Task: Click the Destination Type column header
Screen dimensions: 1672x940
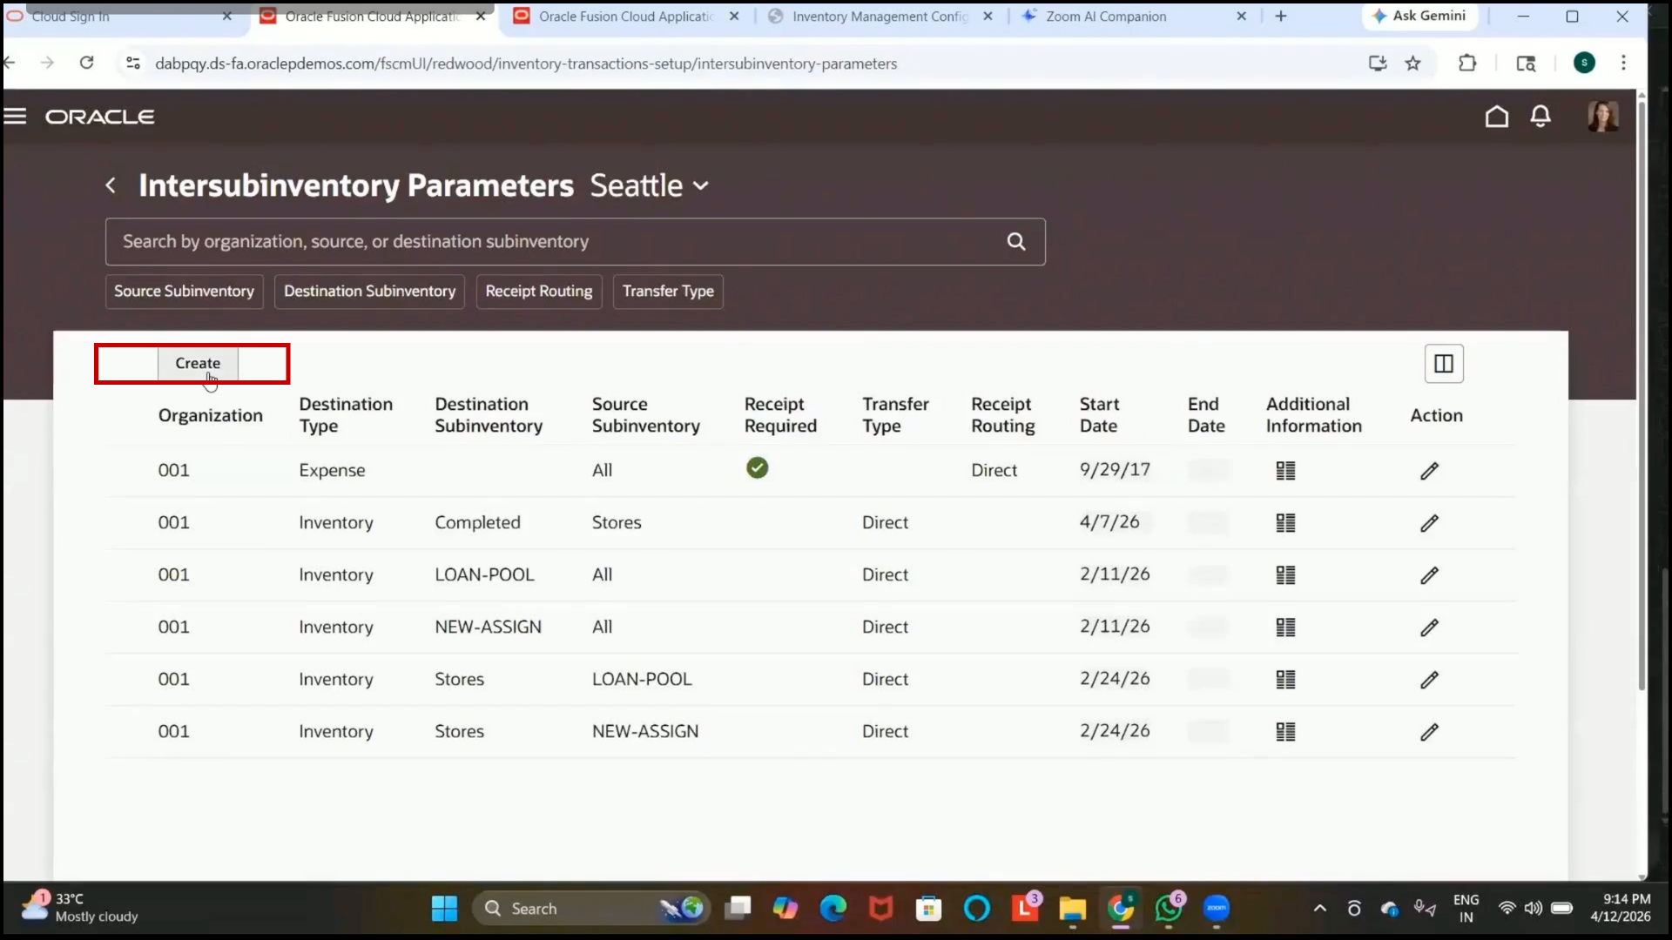Action: (346, 415)
